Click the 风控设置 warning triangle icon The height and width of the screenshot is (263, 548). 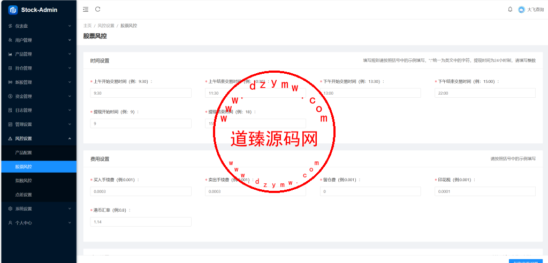(x=10, y=138)
